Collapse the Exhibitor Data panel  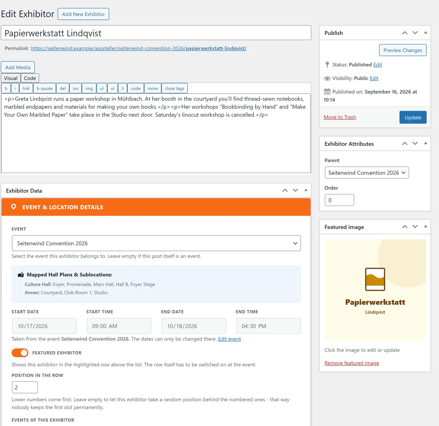click(x=306, y=190)
